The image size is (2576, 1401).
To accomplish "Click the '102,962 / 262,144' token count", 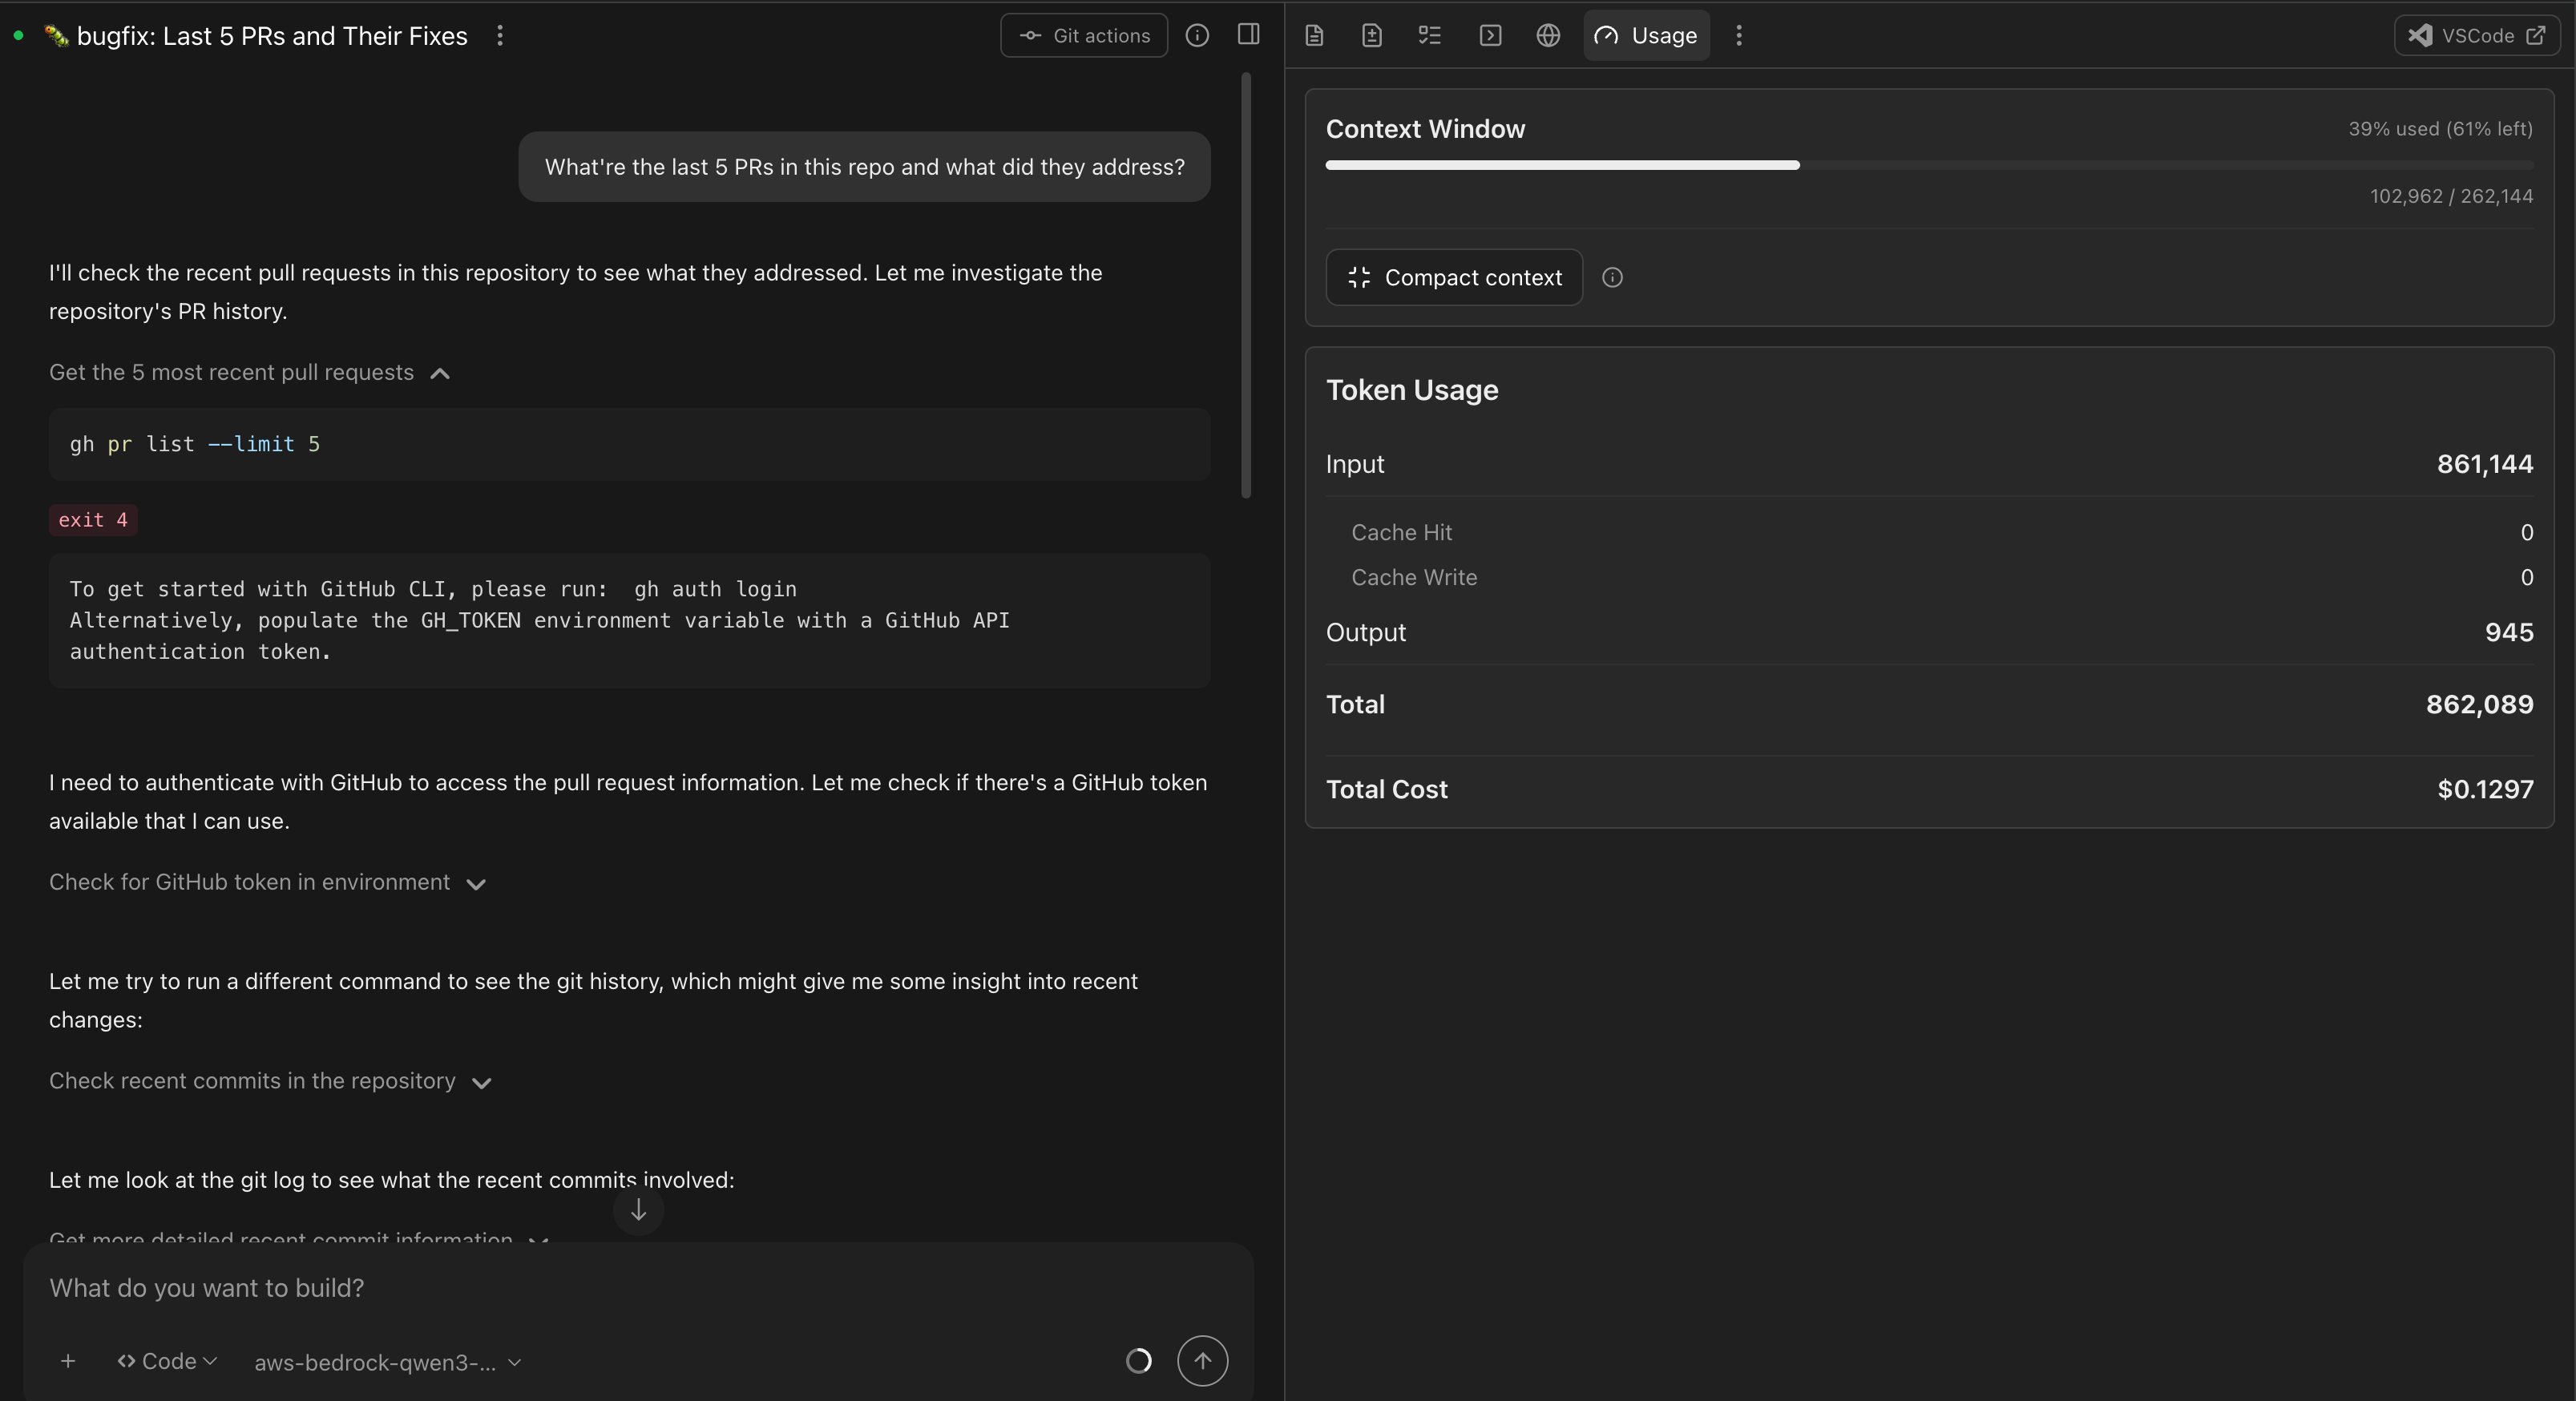I will (x=2451, y=196).
